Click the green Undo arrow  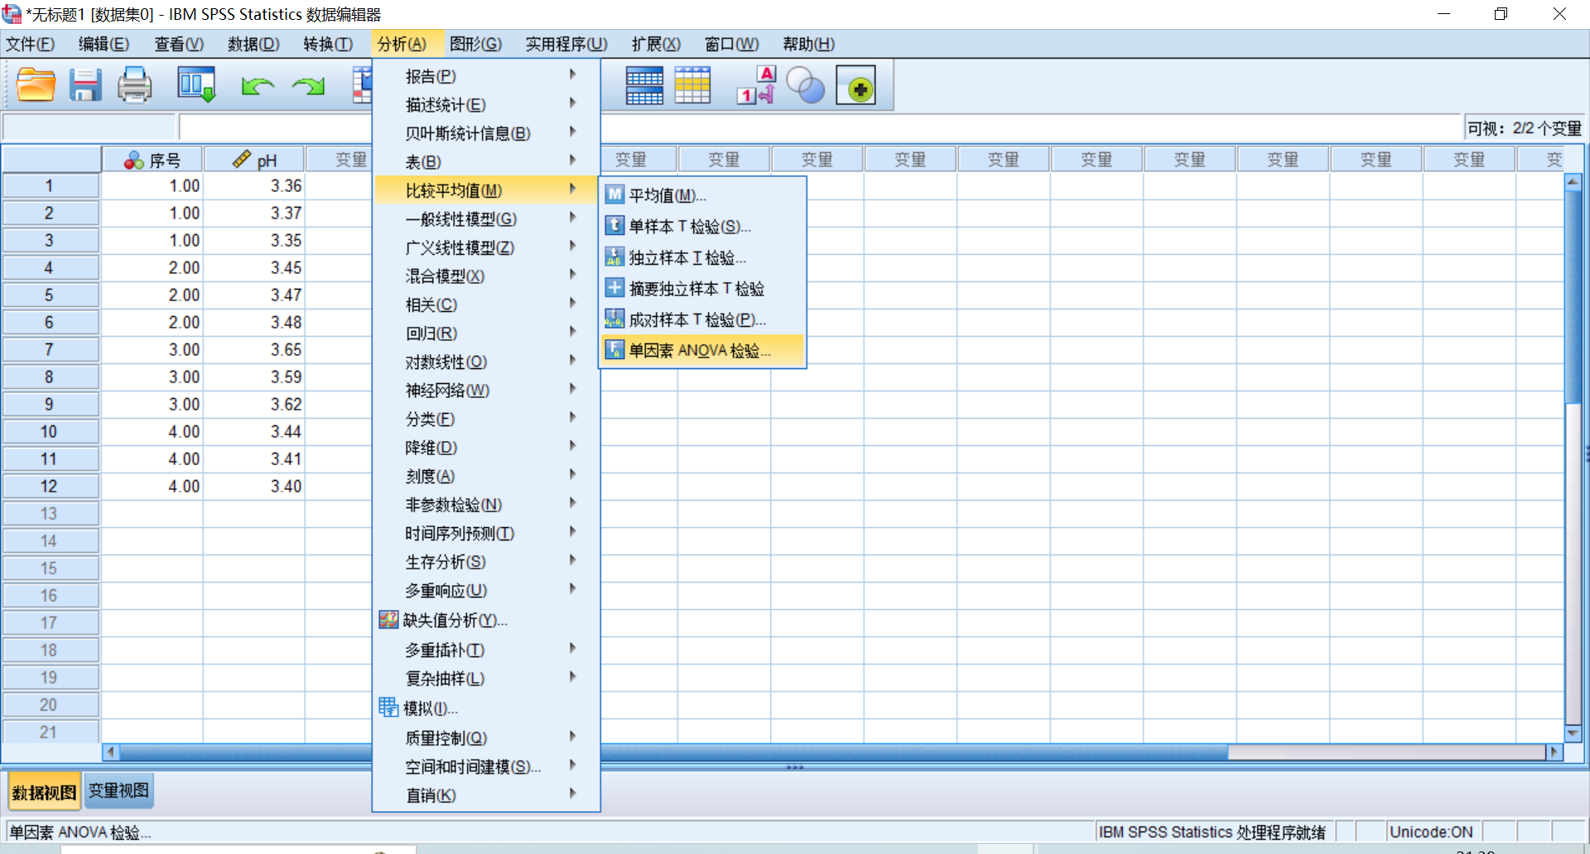click(x=258, y=86)
